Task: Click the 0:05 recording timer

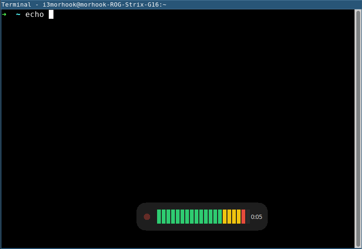Action: pyautogui.click(x=256, y=217)
